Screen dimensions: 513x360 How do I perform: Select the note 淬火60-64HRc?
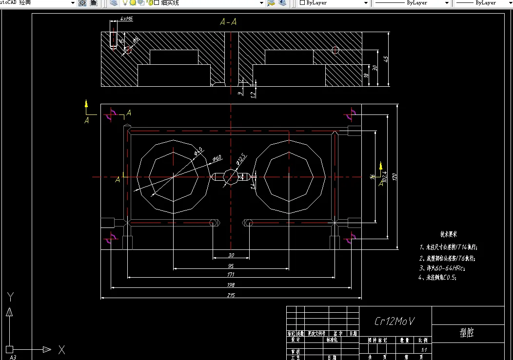coord(442,268)
